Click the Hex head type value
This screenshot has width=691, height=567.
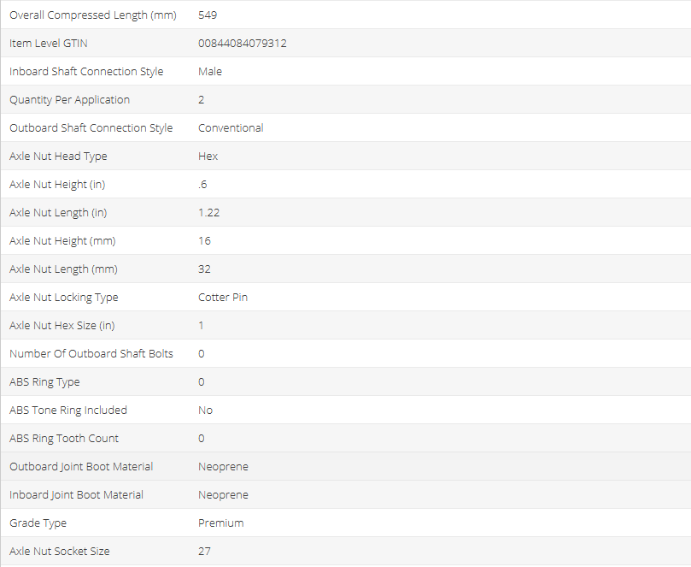click(208, 157)
